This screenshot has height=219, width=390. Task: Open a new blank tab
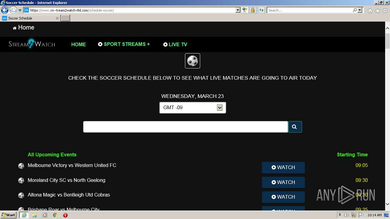pos(66,18)
